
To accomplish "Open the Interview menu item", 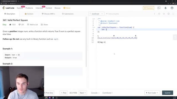I will click(x=39, y=8).
